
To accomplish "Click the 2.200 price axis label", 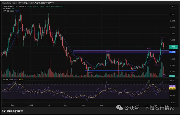I will point(173,21).
